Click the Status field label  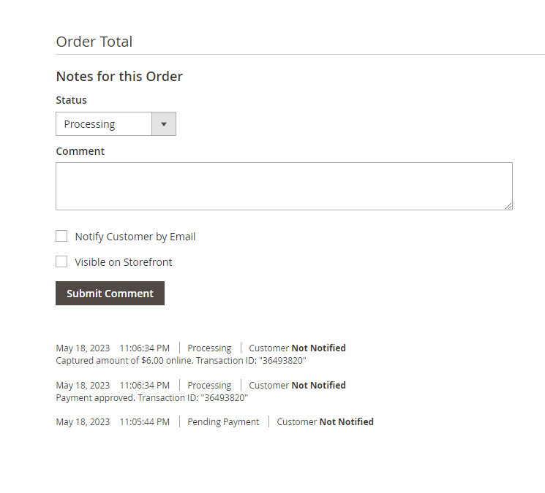71,100
